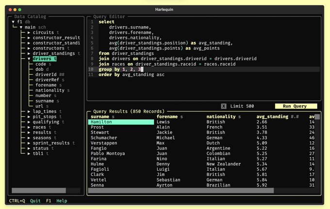Expand the status table
The image size is (330, 209).
[29, 148]
